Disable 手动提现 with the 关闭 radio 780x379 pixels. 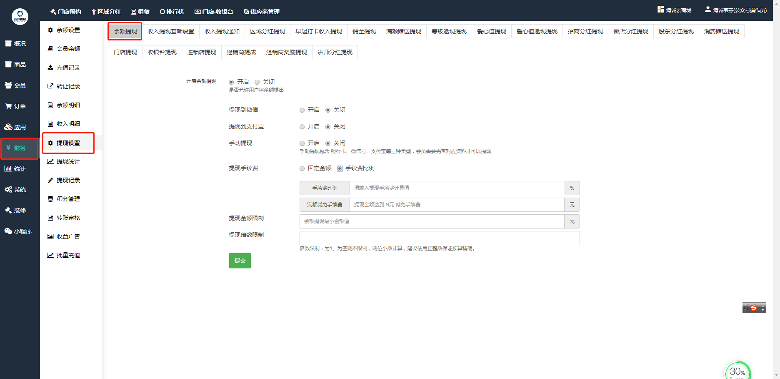[328, 143]
